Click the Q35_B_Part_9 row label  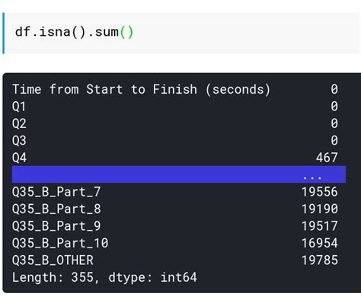(56, 226)
